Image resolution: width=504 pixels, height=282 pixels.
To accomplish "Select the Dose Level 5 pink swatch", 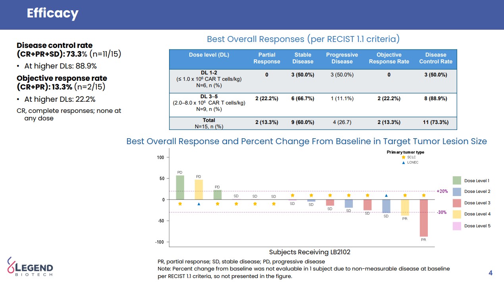I will pyautogui.click(x=457, y=226).
